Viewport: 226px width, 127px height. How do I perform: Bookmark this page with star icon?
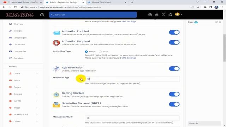click(x=198, y=7)
